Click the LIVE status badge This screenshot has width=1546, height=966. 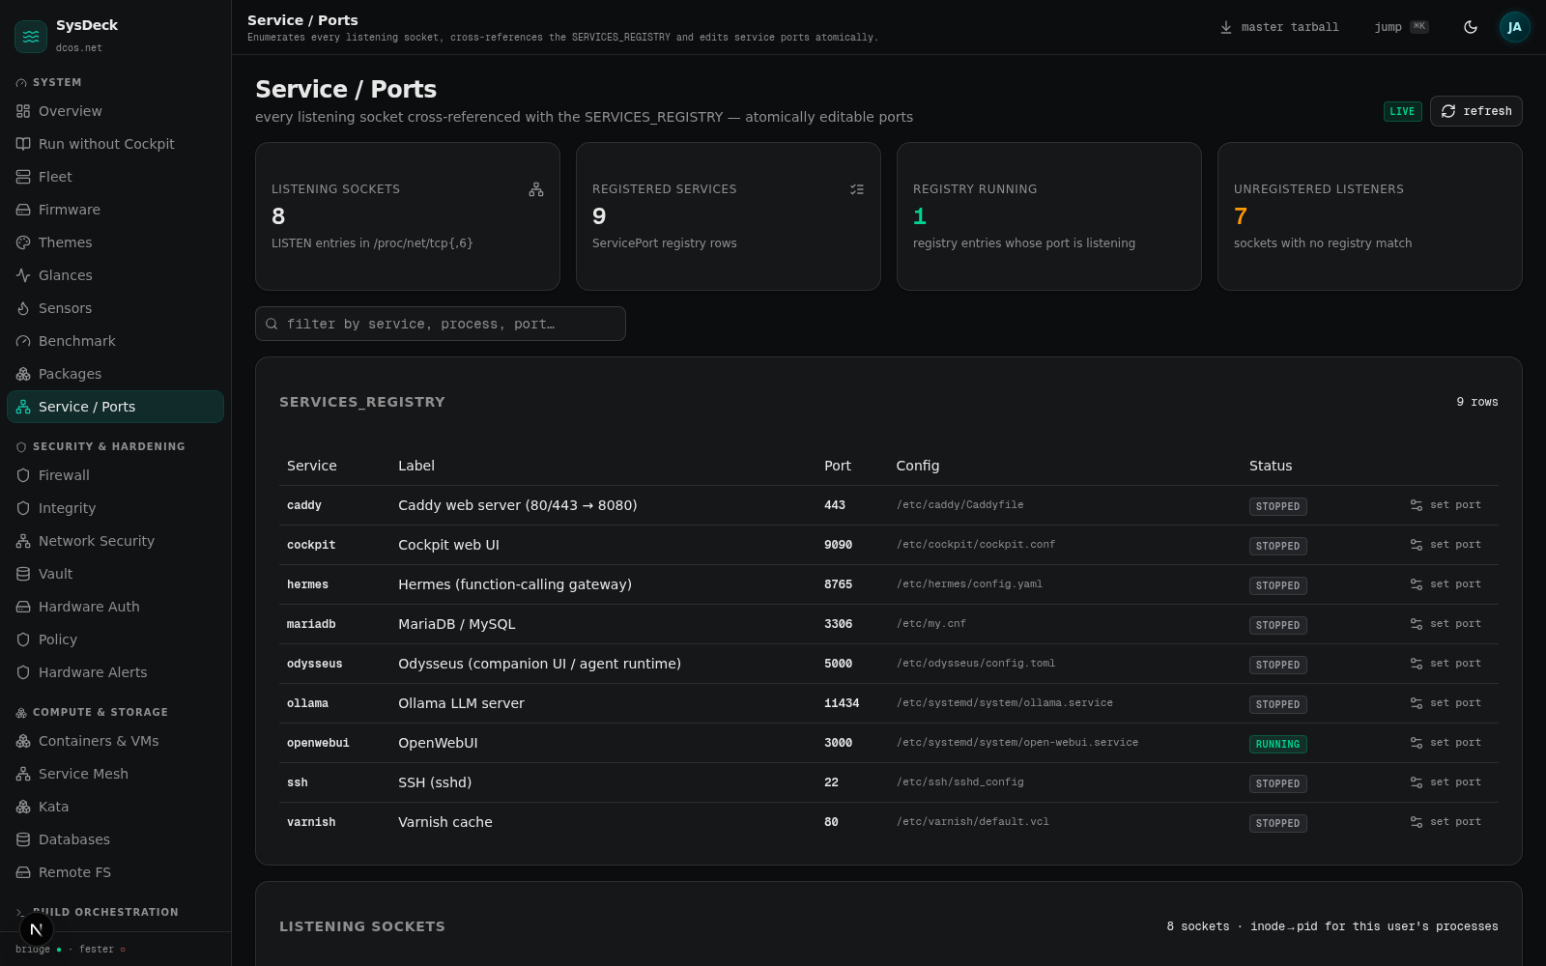pyautogui.click(x=1402, y=111)
